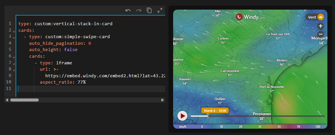335x135 pixels.
Task: Fold the iframe type block on line 7
Action: click(x=14, y=63)
